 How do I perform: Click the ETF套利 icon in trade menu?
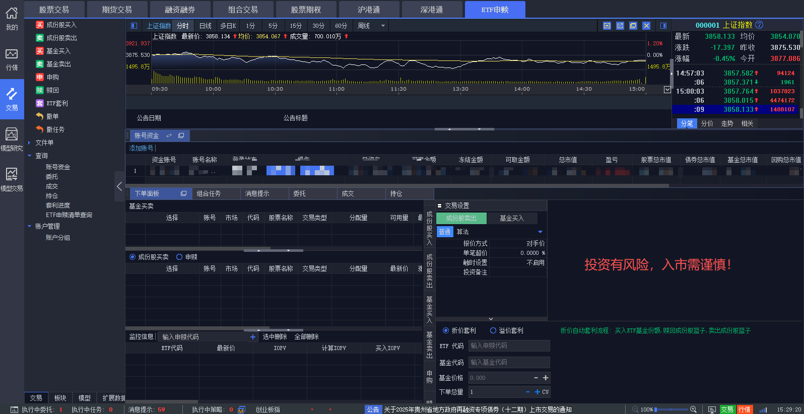click(40, 103)
